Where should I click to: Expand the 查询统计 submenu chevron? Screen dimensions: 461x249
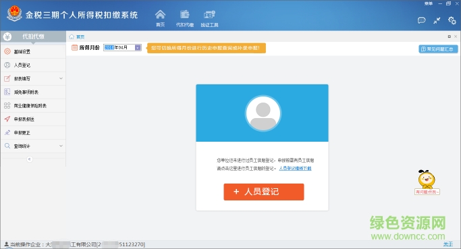pyautogui.click(x=61, y=146)
